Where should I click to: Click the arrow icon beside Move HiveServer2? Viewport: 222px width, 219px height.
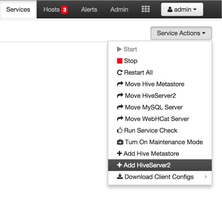120,95
